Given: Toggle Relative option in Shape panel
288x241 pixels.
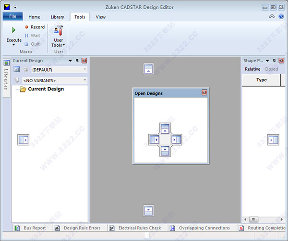Looking at the screenshot, I should pyautogui.click(x=252, y=69).
